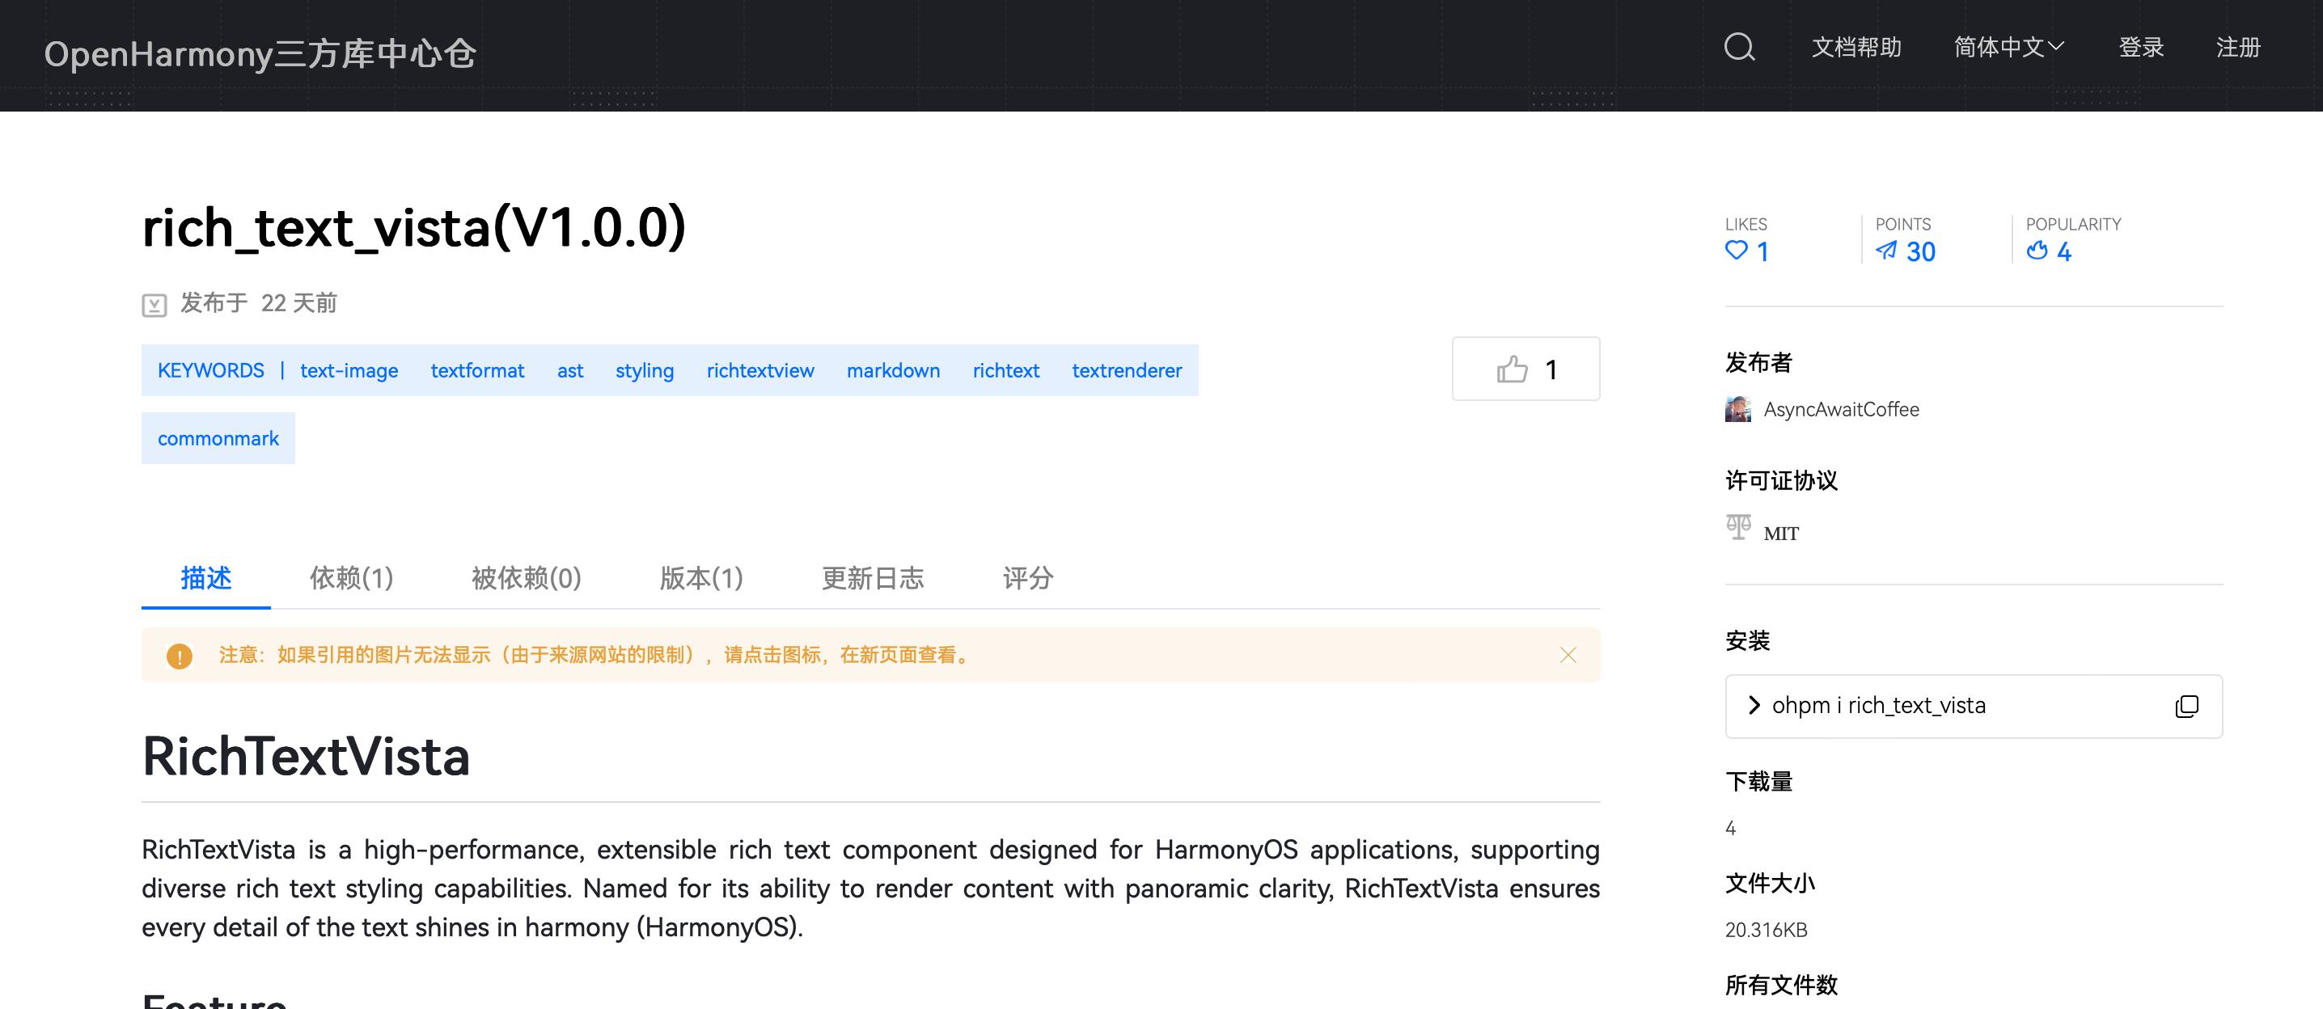Select the 描述 tab
2323x1009 pixels.
coord(205,578)
